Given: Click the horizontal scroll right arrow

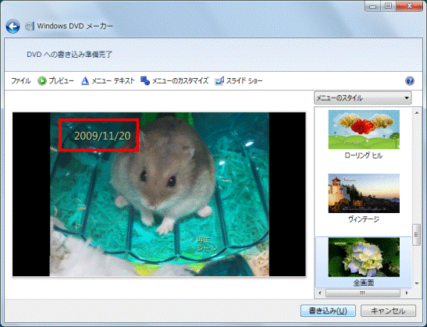Looking at the screenshot, I should (x=407, y=293).
